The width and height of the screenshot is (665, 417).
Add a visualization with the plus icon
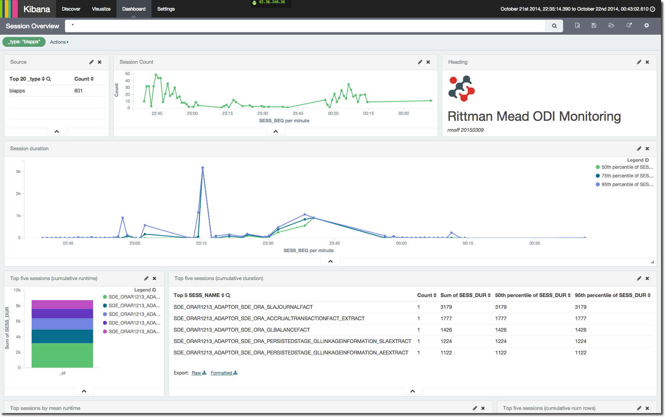(647, 26)
